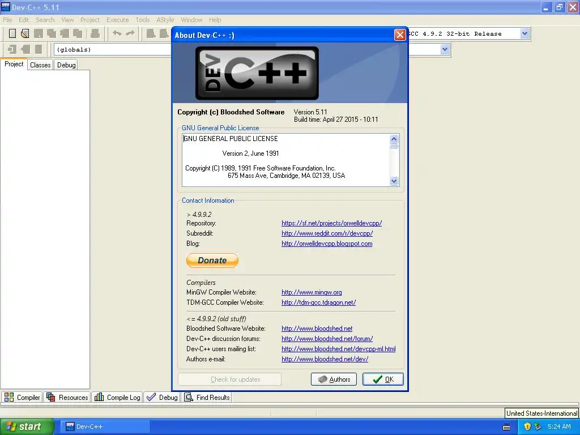This screenshot has width=580, height=435.
Task: Click the Check for updates button
Action: (x=229, y=379)
